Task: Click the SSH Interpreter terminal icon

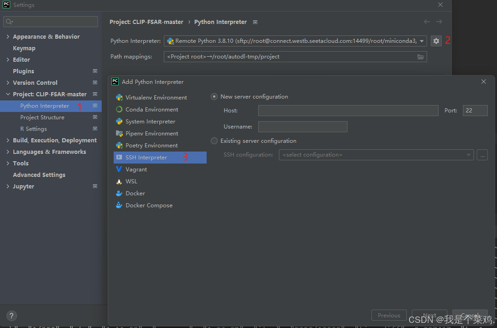Action: pyautogui.click(x=119, y=158)
